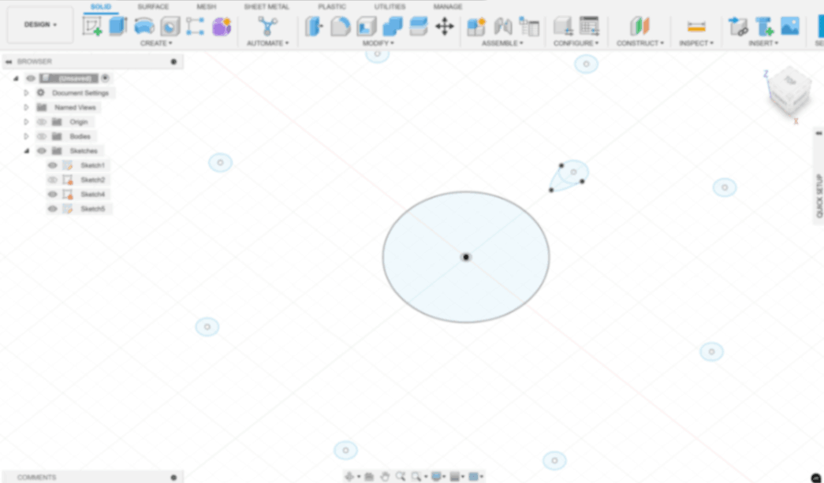
Task: Switch to the Manage tab
Action: pyautogui.click(x=448, y=7)
